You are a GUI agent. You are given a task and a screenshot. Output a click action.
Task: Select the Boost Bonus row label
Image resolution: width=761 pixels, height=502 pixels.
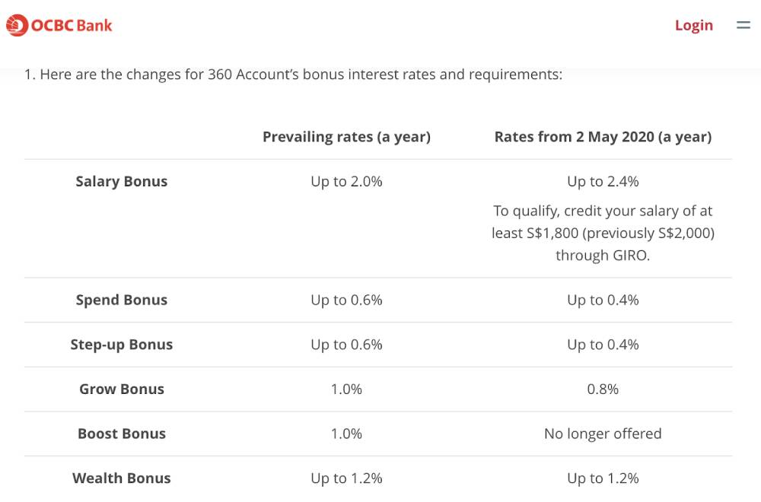(121, 434)
